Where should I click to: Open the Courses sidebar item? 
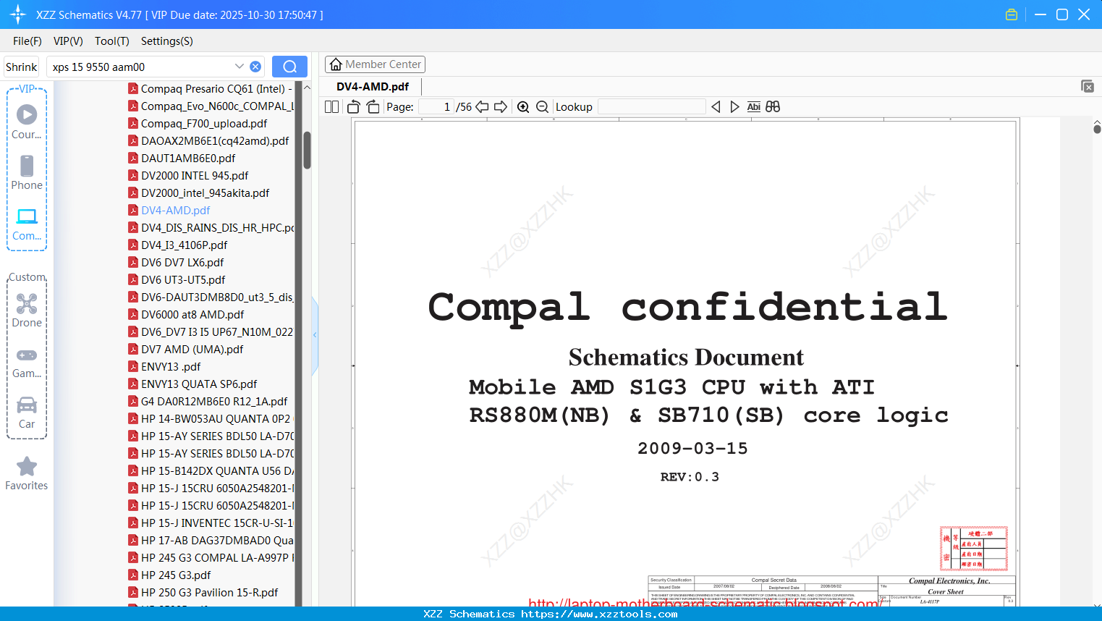(27, 122)
